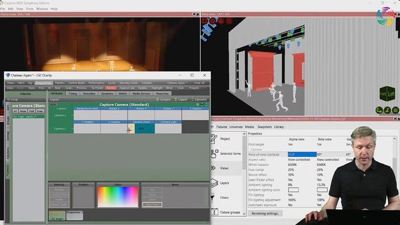This screenshot has height=225, width=400.
Task: Toggle Blind in Clarity toolbar
Action: point(169,88)
